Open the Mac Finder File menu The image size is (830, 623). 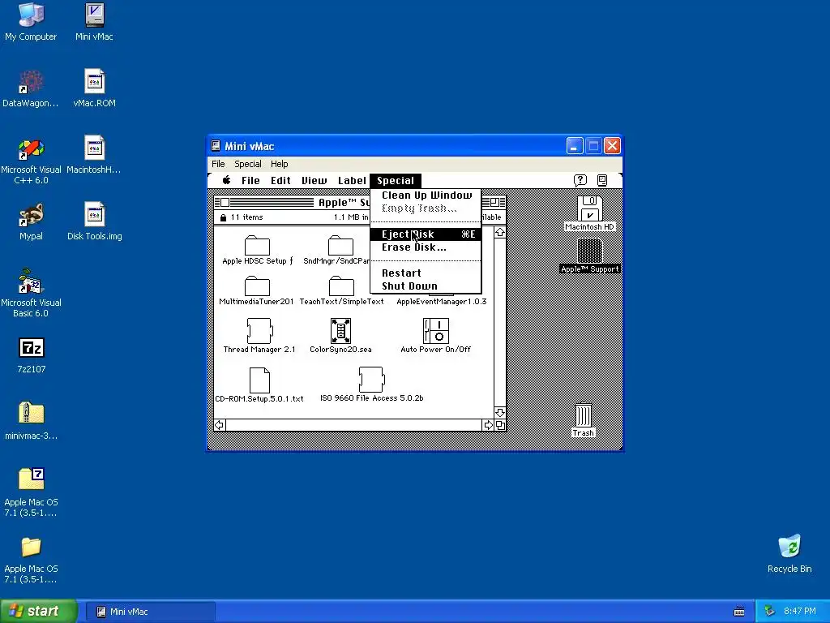pos(250,181)
